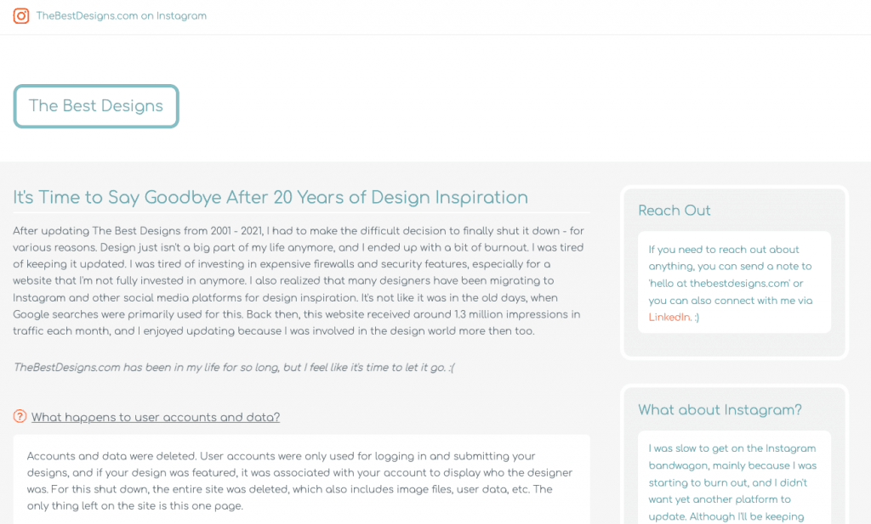The height and width of the screenshot is (524, 871).
Task: Click the Reach Out sidebar heading
Action: [674, 211]
